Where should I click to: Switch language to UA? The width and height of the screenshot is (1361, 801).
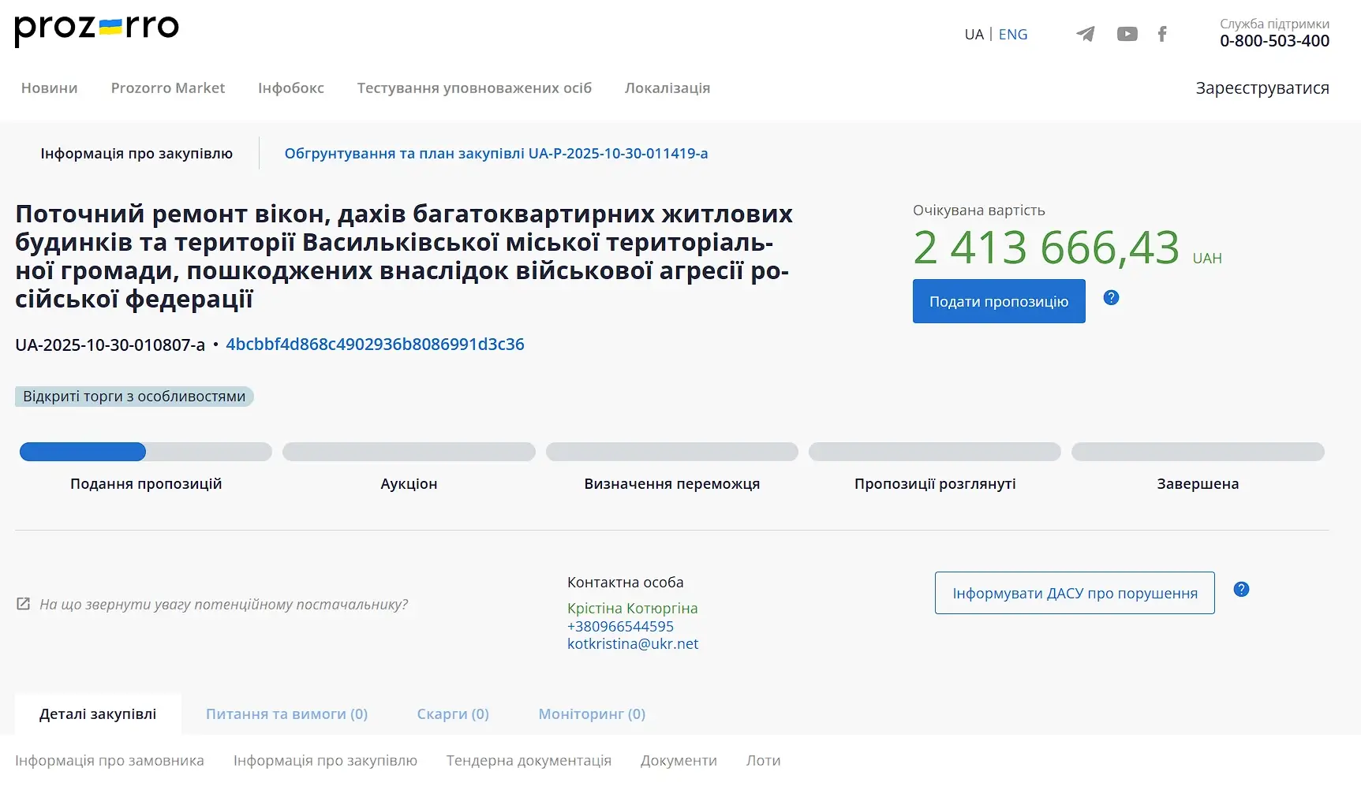974,35
